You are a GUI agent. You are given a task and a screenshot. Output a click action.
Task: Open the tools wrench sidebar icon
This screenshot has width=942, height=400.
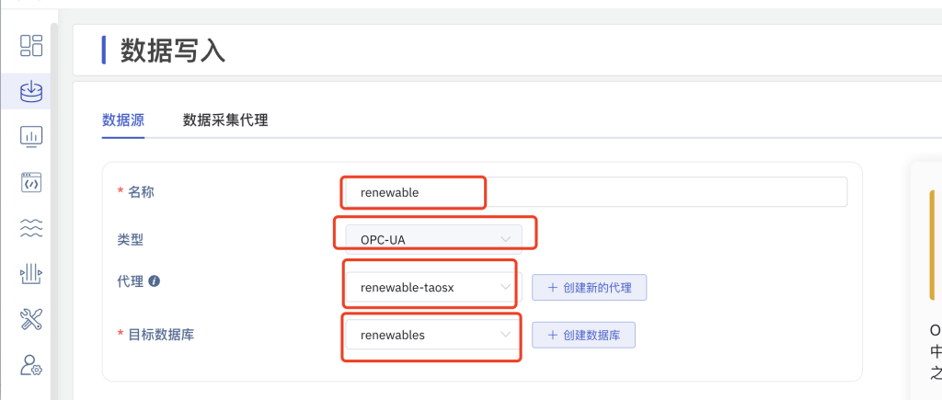coord(31,319)
